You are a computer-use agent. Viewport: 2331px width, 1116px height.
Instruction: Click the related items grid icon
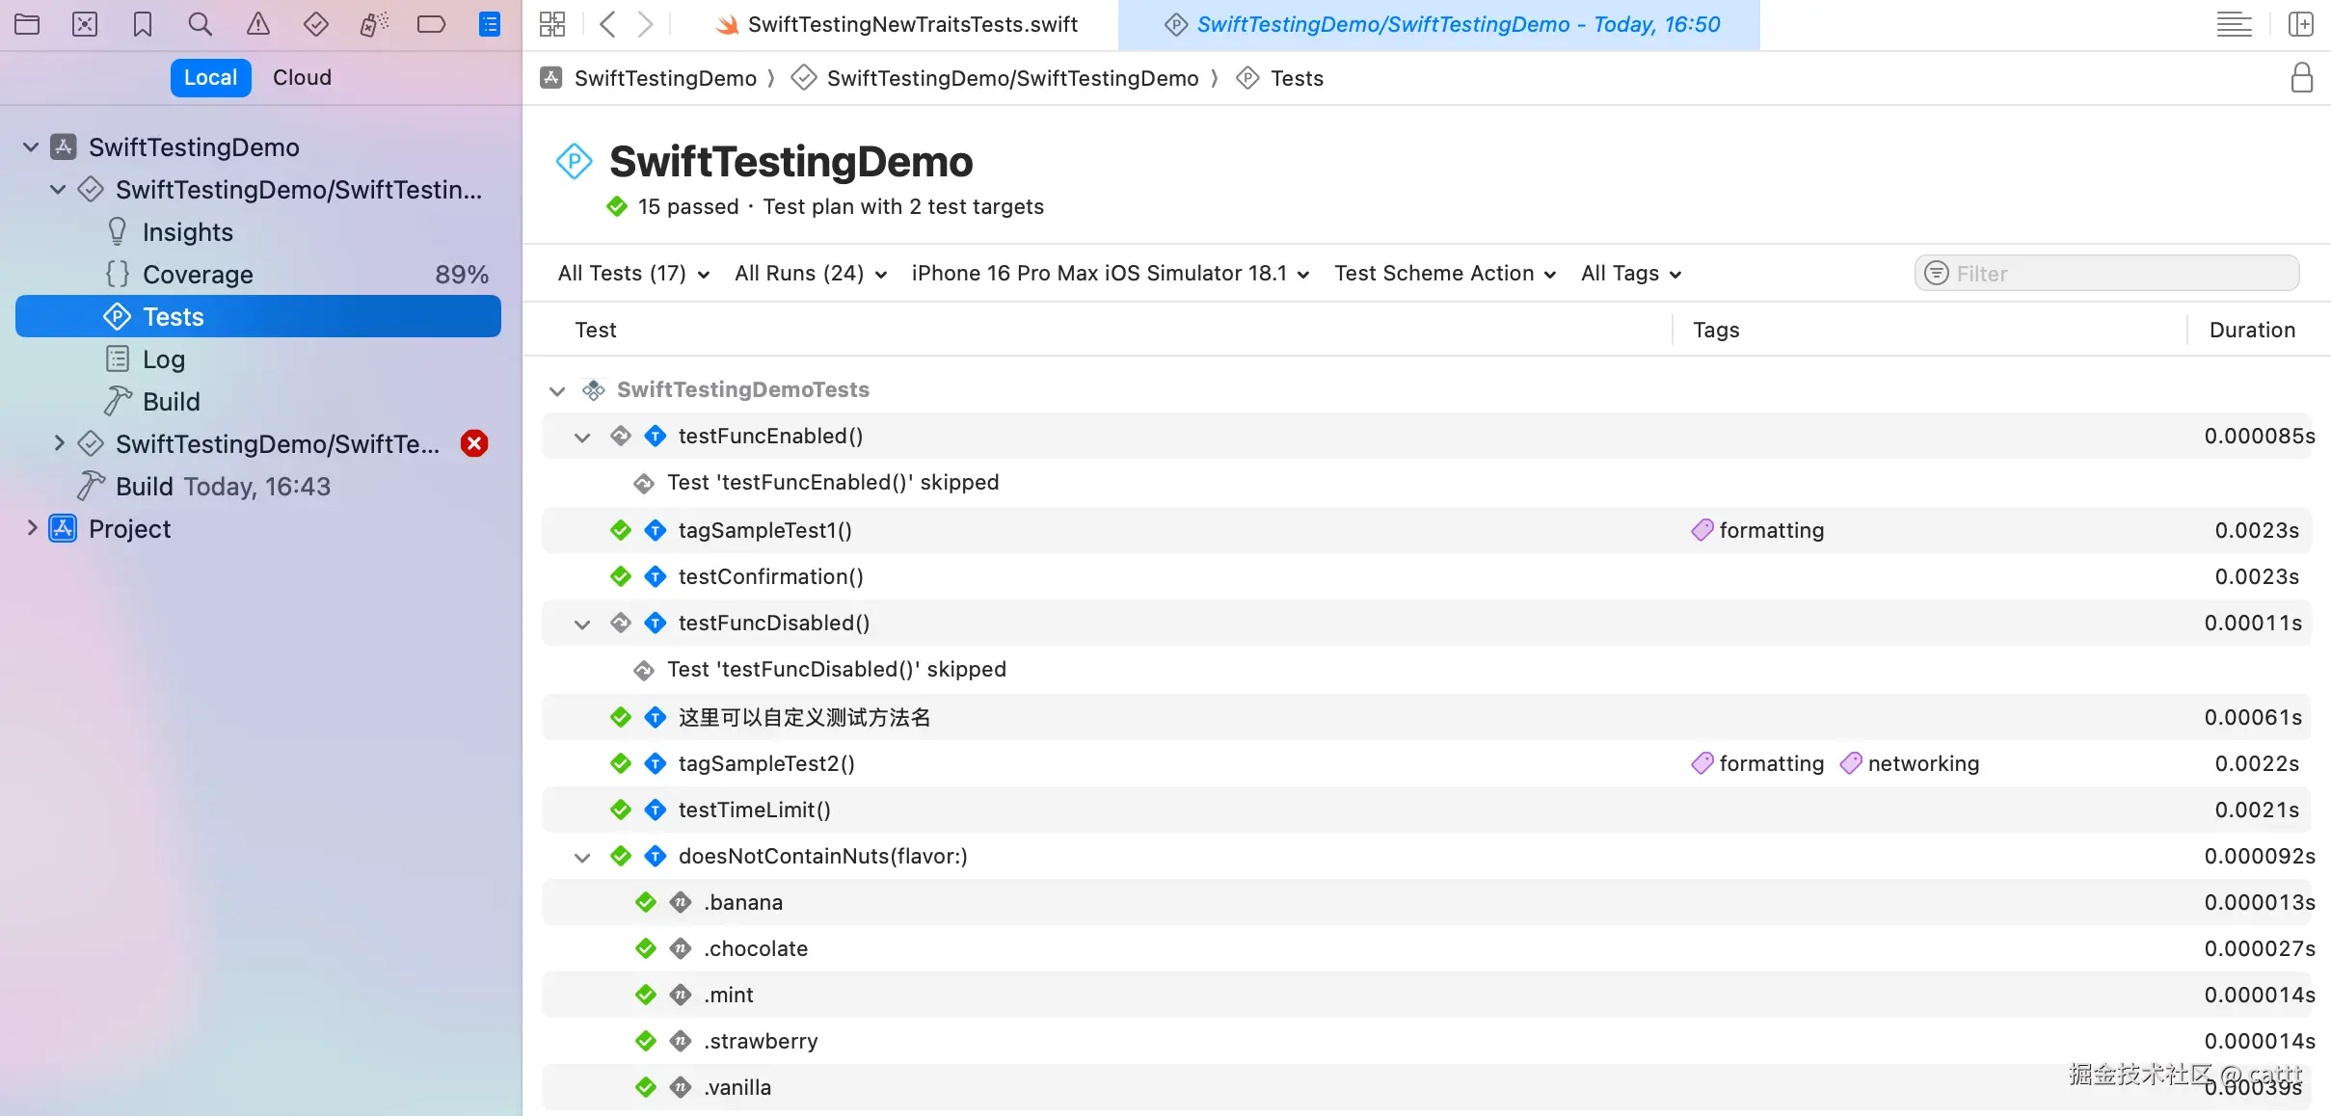(552, 24)
